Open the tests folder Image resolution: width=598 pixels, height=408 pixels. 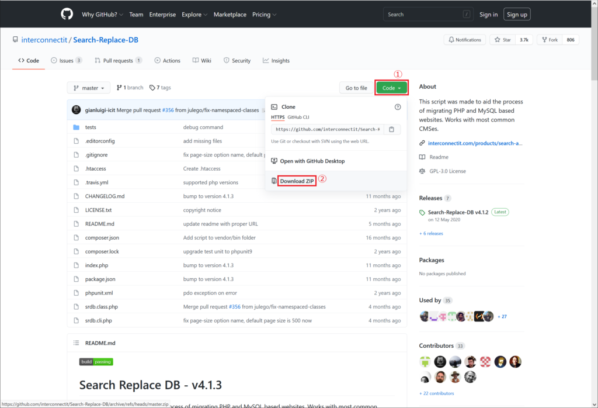(x=91, y=127)
